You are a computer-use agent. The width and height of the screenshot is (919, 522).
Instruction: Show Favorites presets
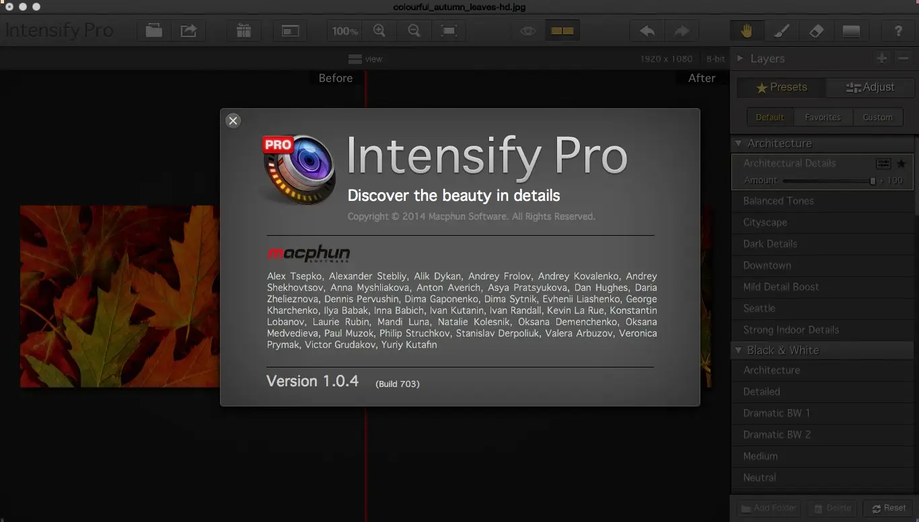click(823, 117)
